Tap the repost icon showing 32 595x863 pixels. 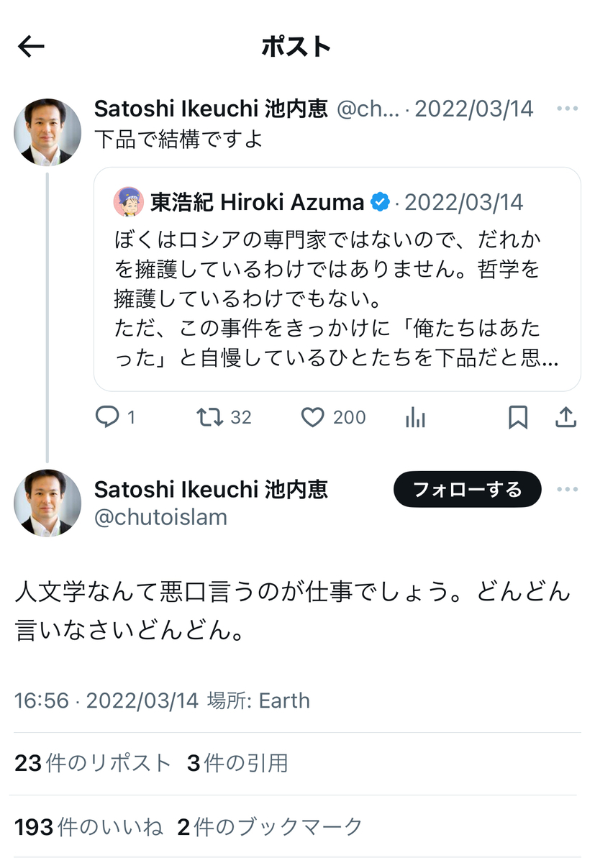click(209, 417)
